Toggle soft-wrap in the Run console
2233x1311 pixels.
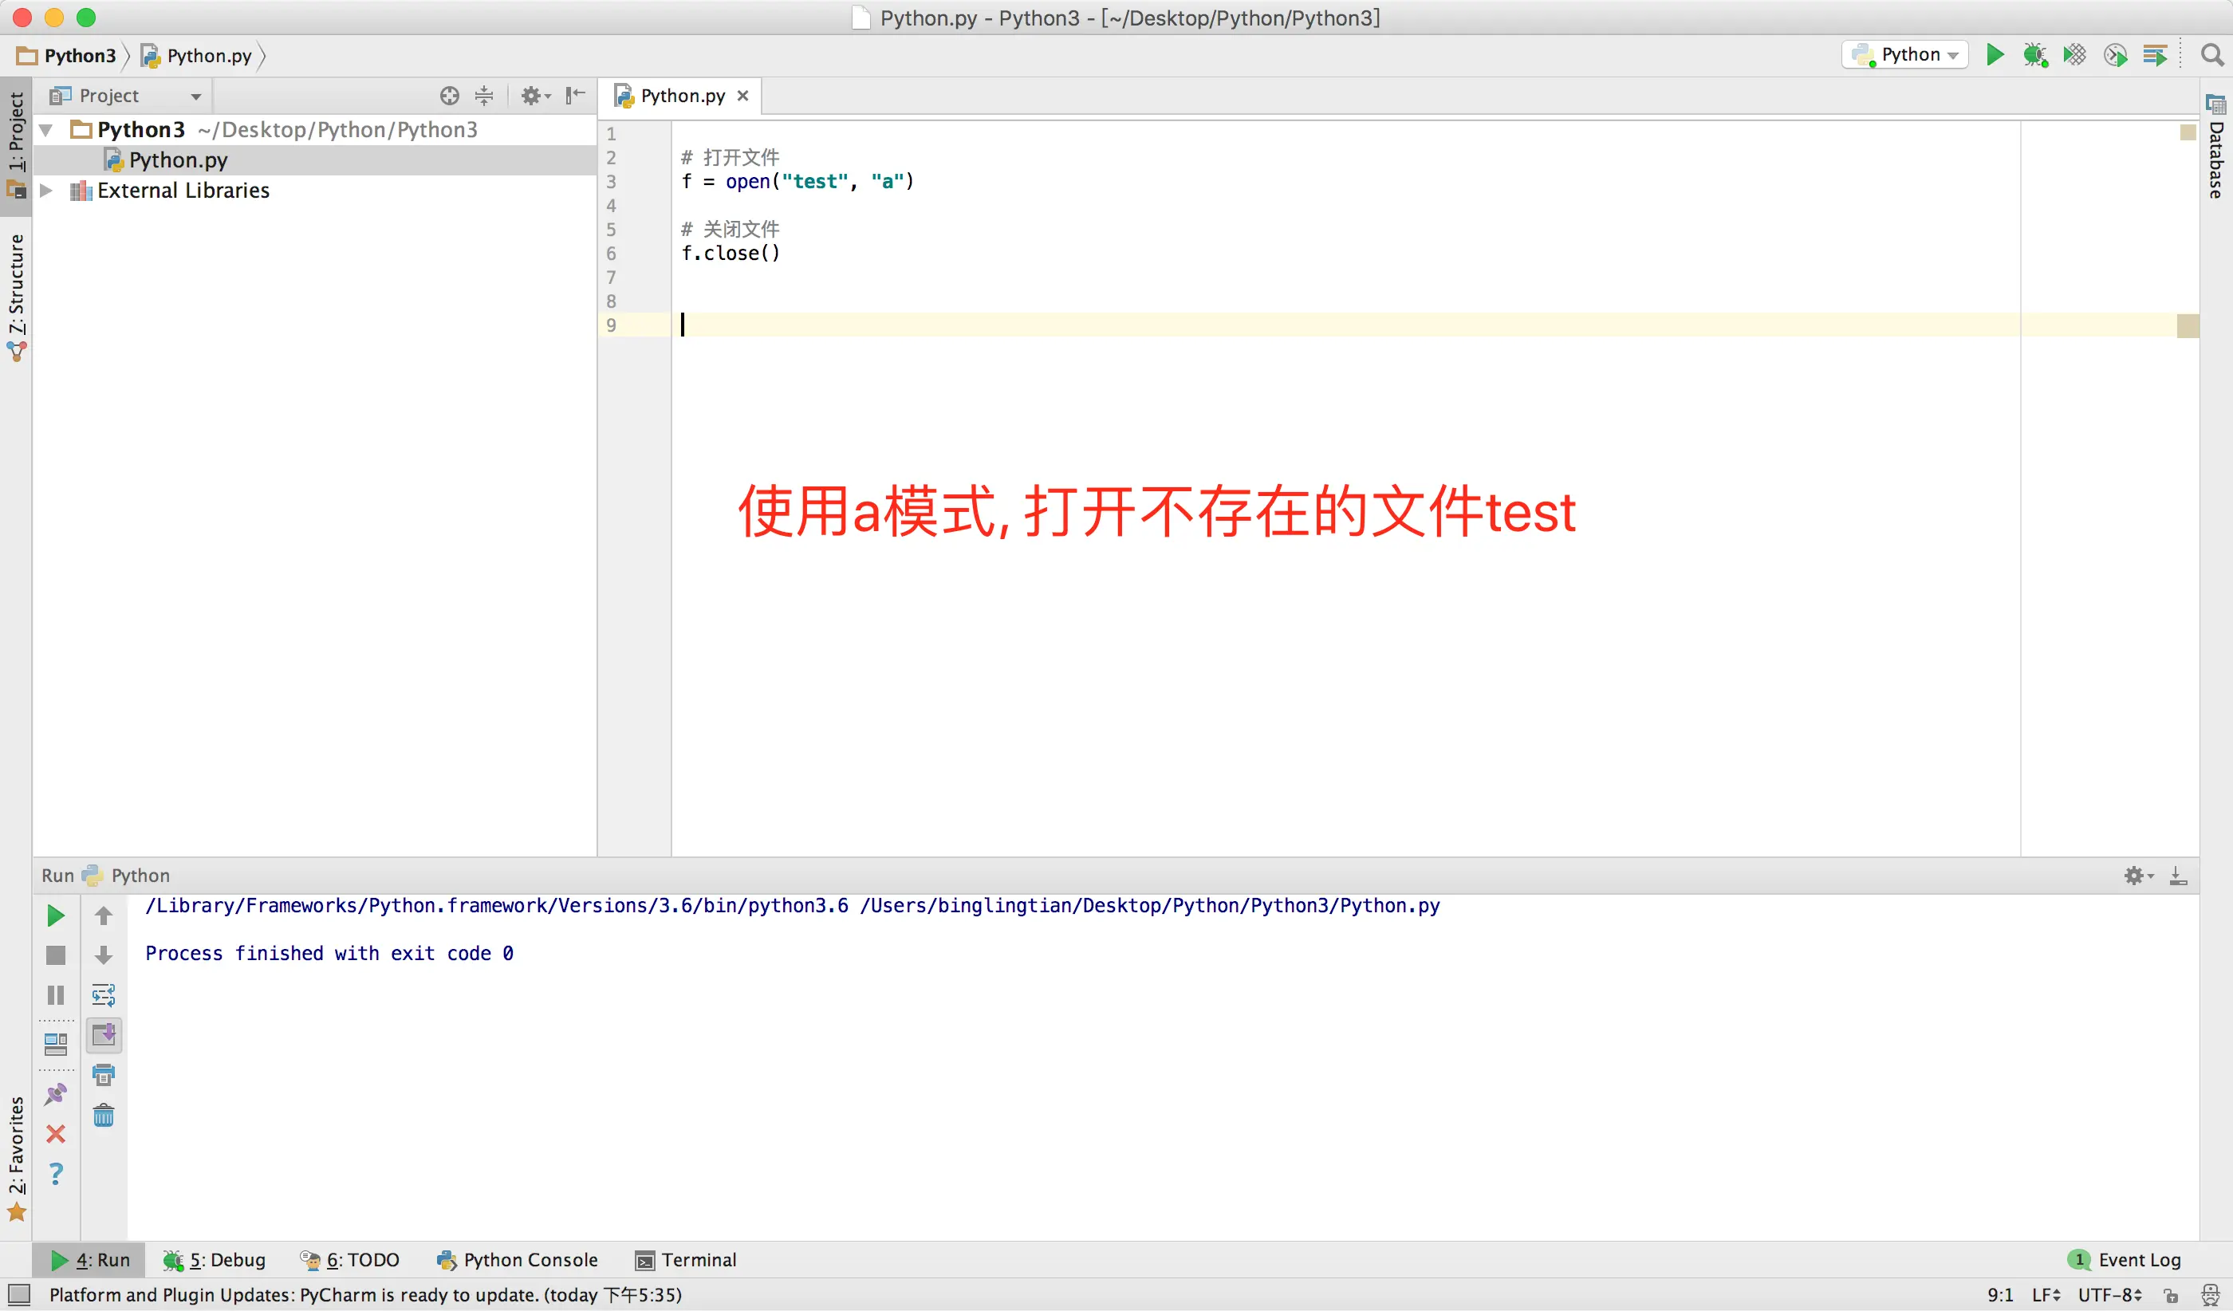[104, 996]
